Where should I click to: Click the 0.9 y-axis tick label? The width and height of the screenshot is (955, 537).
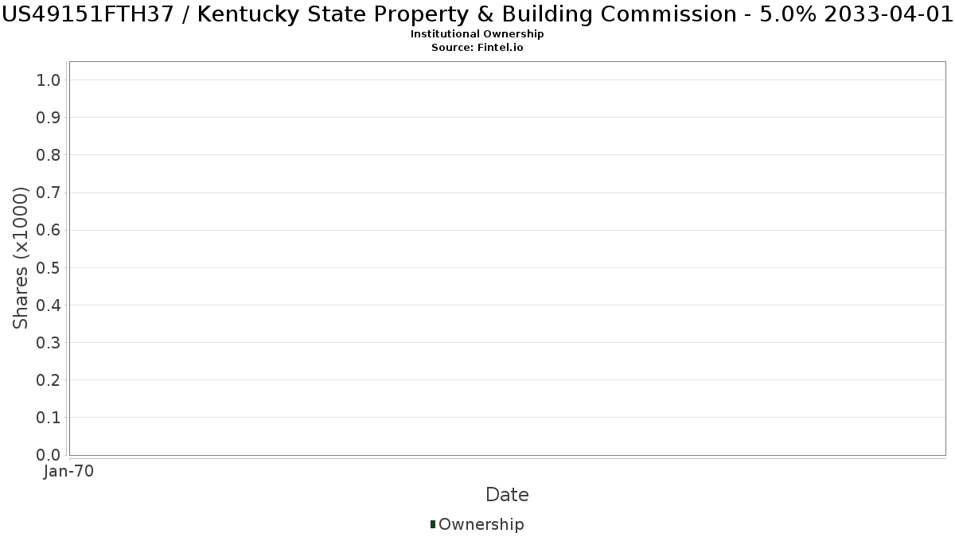(x=49, y=118)
